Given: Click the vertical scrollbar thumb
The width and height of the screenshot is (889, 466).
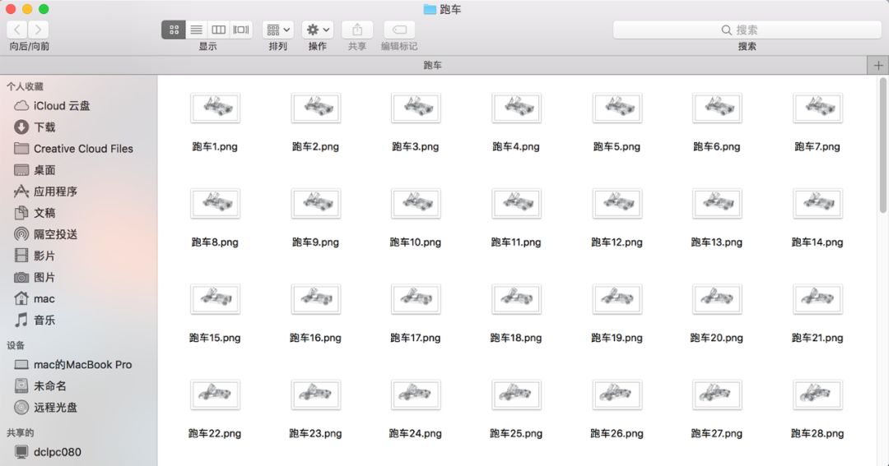Looking at the screenshot, I should click(x=882, y=145).
